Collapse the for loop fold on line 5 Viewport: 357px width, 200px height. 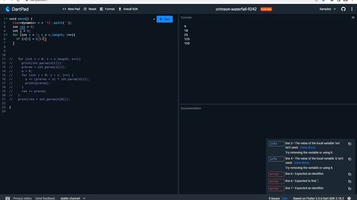[x=7, y=35]
